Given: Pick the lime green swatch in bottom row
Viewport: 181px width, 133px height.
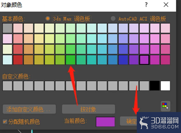Looking at the screenshot, I should [x=60, y=60].
